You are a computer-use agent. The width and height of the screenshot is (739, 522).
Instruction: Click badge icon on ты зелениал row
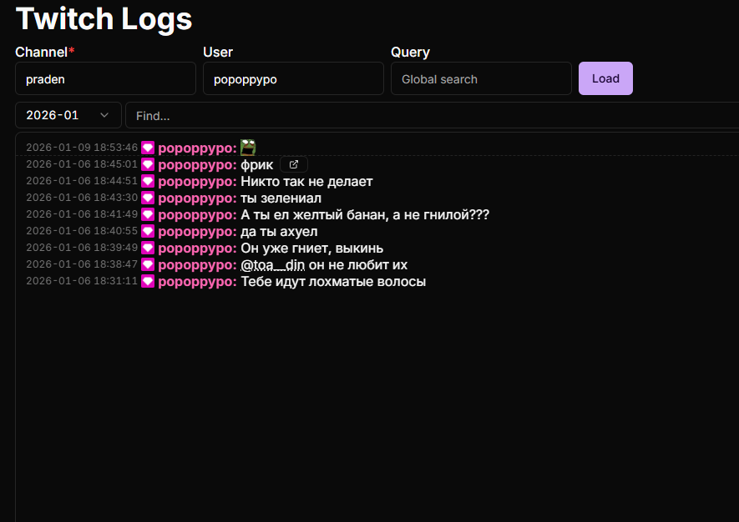pos(148,198)
